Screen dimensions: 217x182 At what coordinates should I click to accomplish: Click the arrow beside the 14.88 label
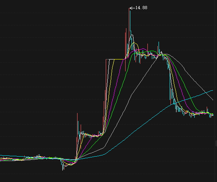pos(132,8)
